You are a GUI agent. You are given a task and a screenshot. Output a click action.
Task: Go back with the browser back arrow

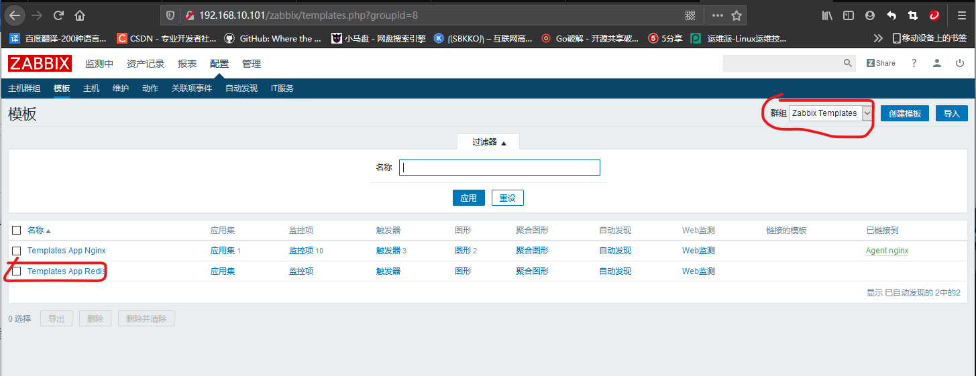click(x=15, y=15)
